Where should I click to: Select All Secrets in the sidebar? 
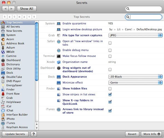pyautogui.click(x=13, y=27)
